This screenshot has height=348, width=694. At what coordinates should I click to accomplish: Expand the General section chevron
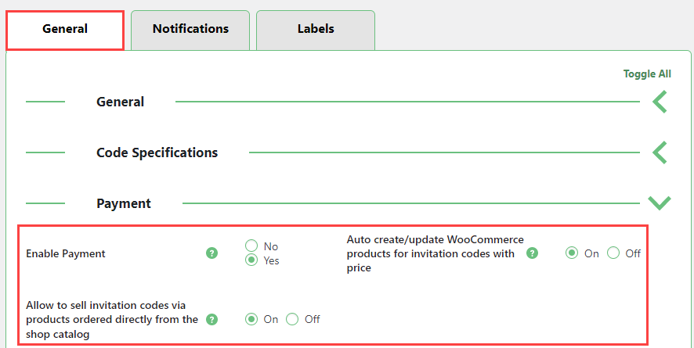660,102
